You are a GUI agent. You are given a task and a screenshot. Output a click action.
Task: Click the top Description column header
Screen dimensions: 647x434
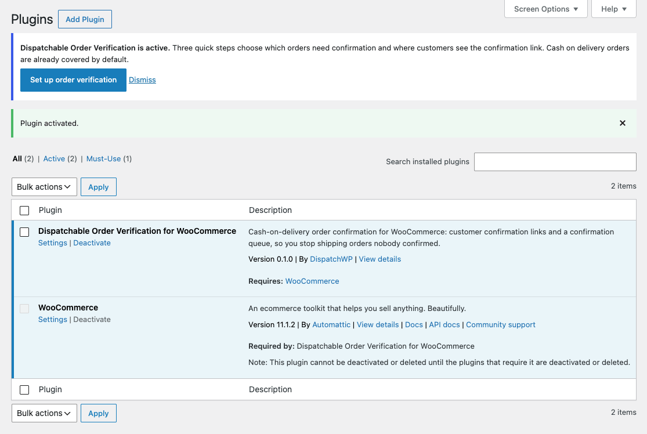(270, 210)
